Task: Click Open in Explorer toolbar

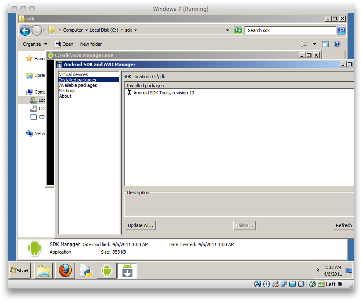Action: [x=64, y=44]
